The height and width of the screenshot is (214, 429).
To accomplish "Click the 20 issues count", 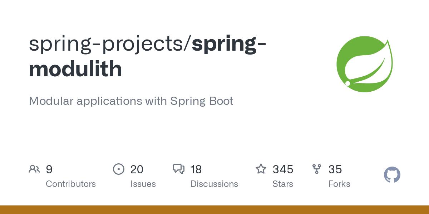I will point(137,169).
